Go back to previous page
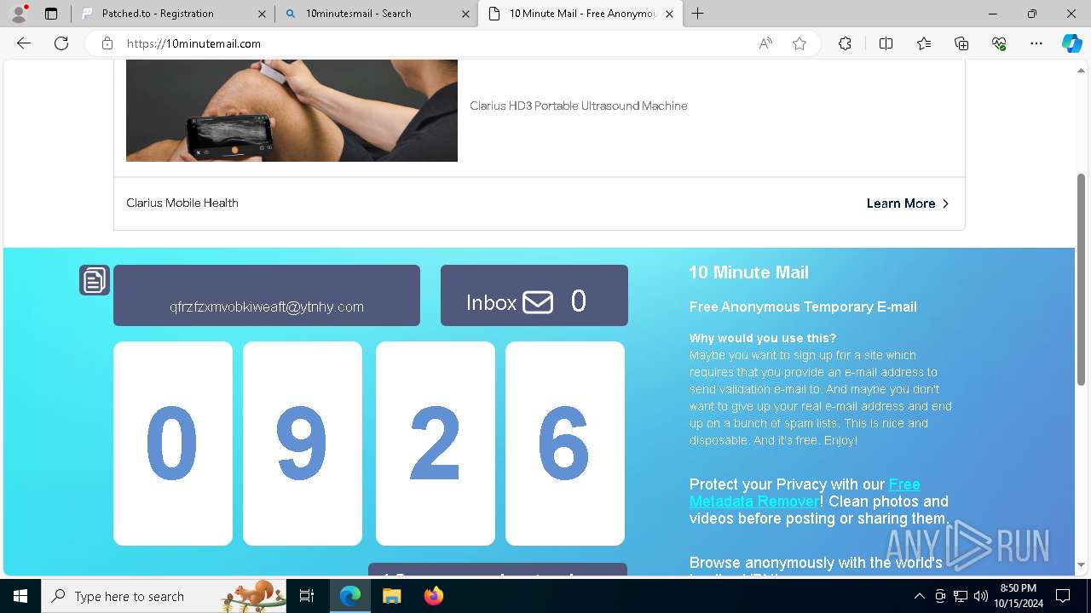1091x613 pixels. 24,43
